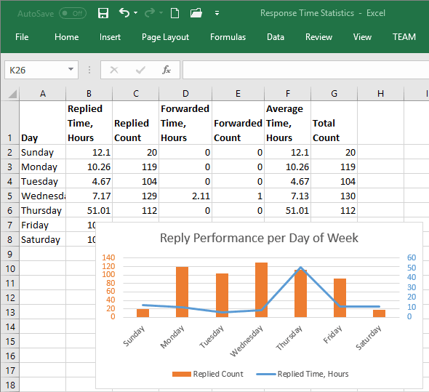This screenshot has height=392, width=429.
Task: Select the column D header
Action: [185, 94]
